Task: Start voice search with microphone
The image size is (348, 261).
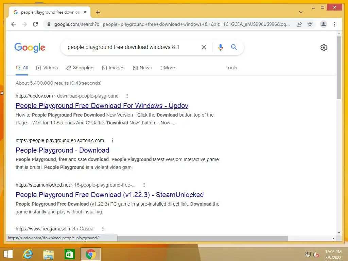Action: click(220, 47)
